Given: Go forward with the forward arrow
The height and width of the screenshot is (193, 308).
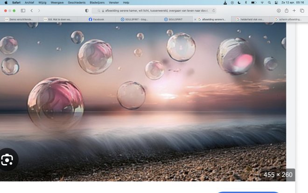Looking at the screenshot, I should pyautogui.click(x=39, y=10).
